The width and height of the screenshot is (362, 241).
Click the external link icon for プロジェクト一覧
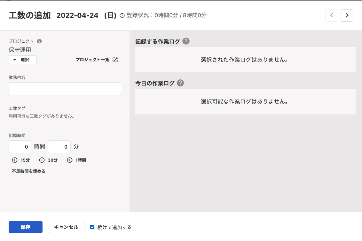tap(115, 60)
